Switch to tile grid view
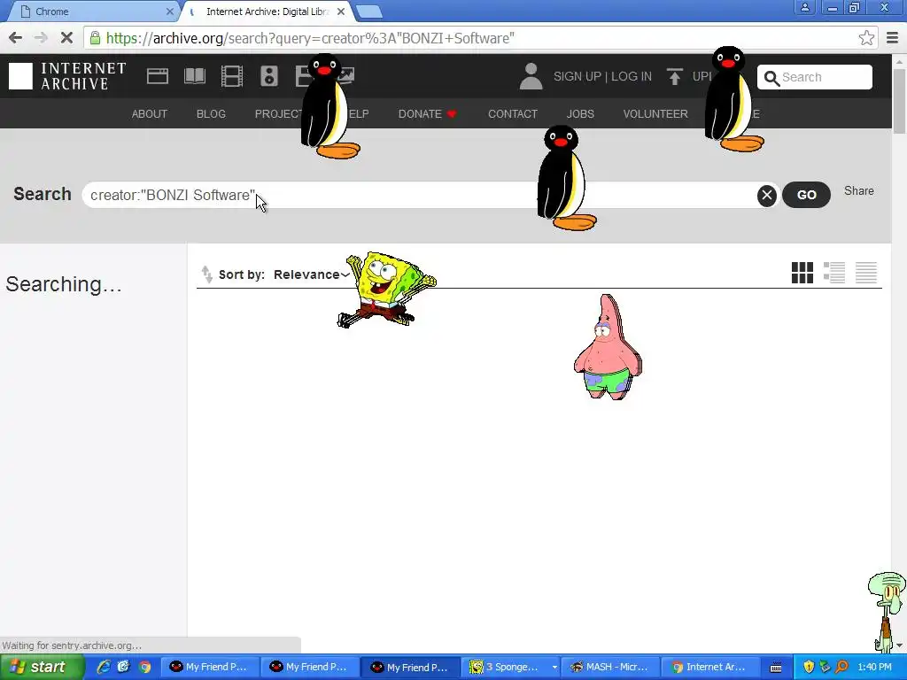 tap(802, 273)
